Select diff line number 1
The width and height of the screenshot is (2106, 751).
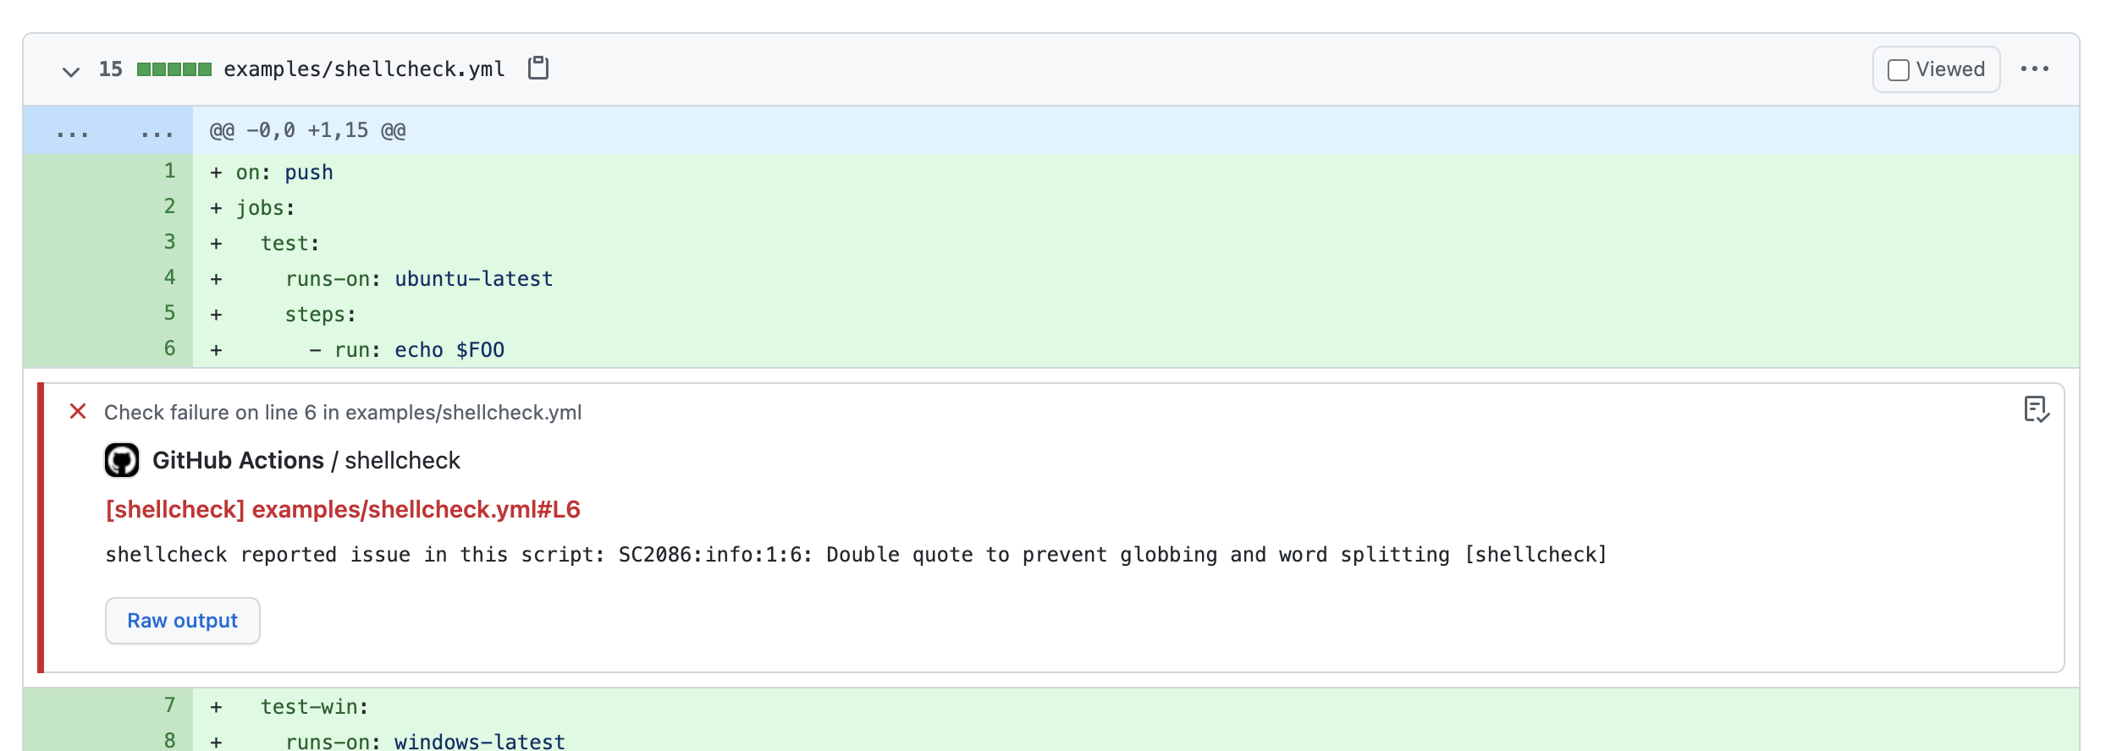pyautogui.click(x=169, y=172)
